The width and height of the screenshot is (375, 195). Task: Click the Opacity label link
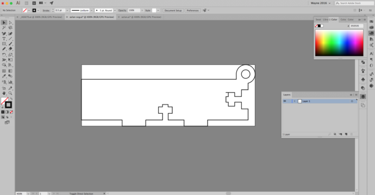click(x=122, y=10)
